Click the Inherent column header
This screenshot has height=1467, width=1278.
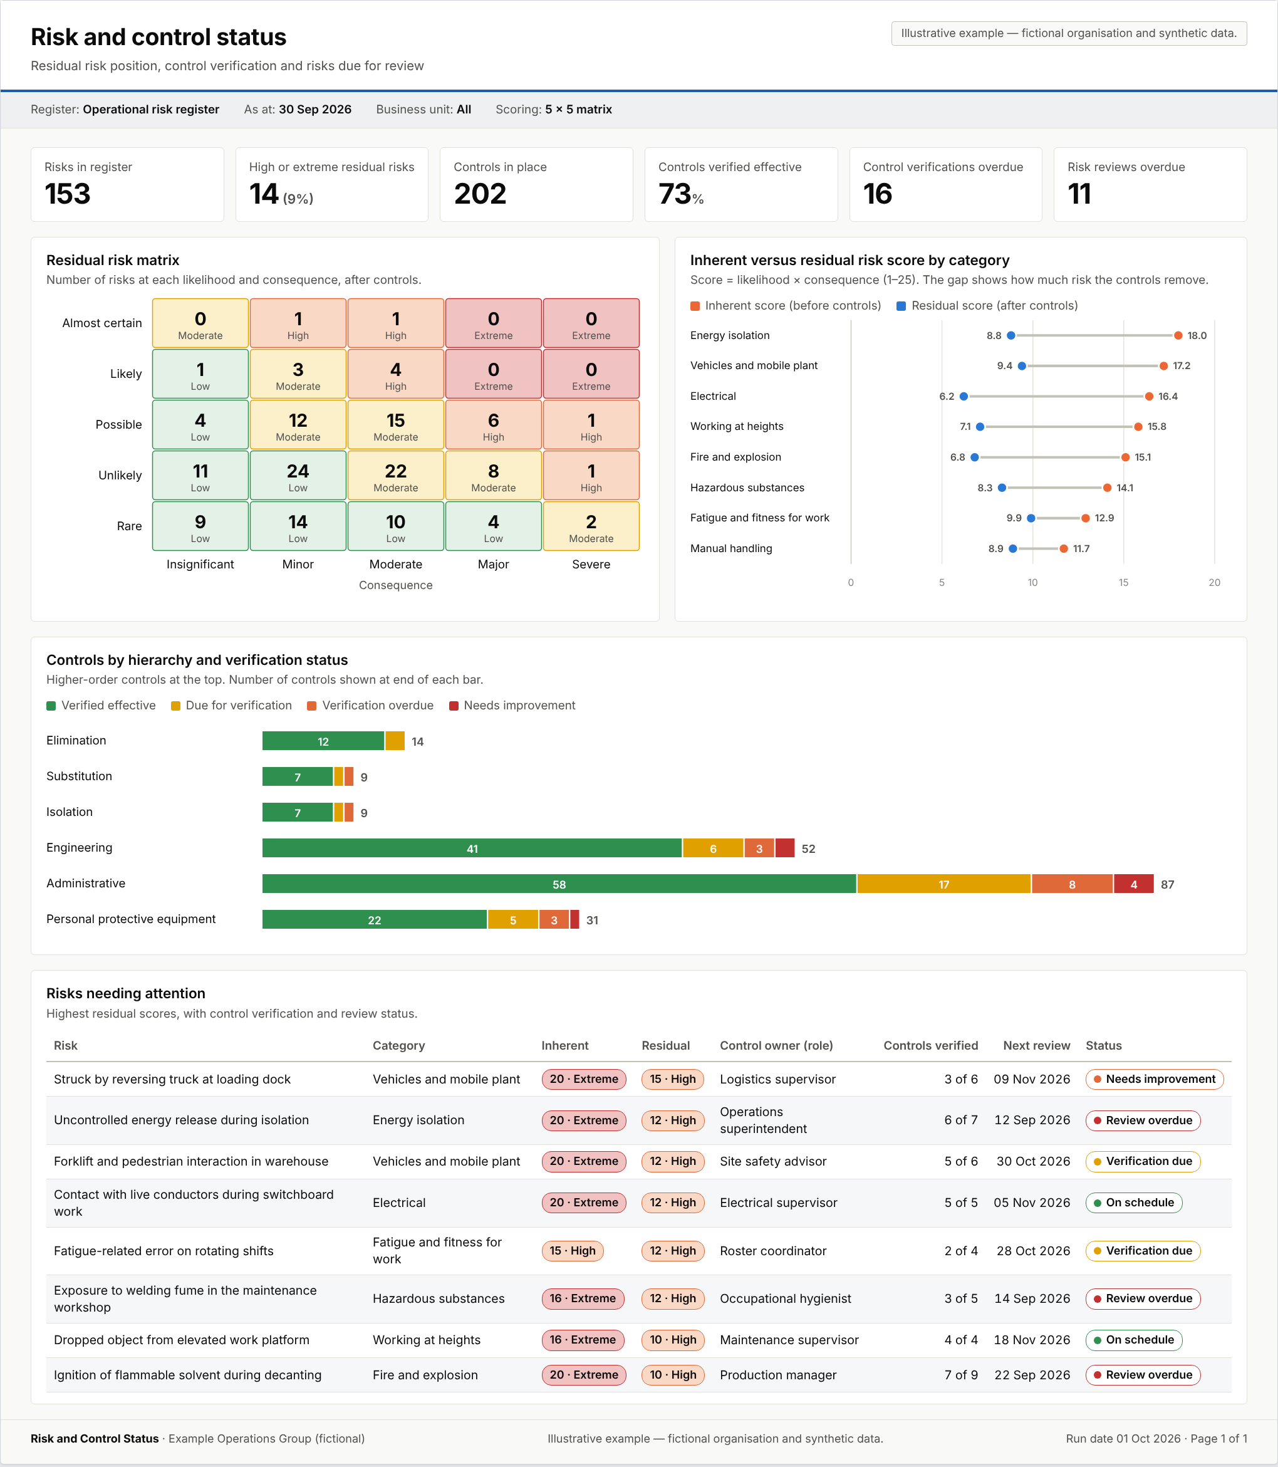pos(565,1045)
